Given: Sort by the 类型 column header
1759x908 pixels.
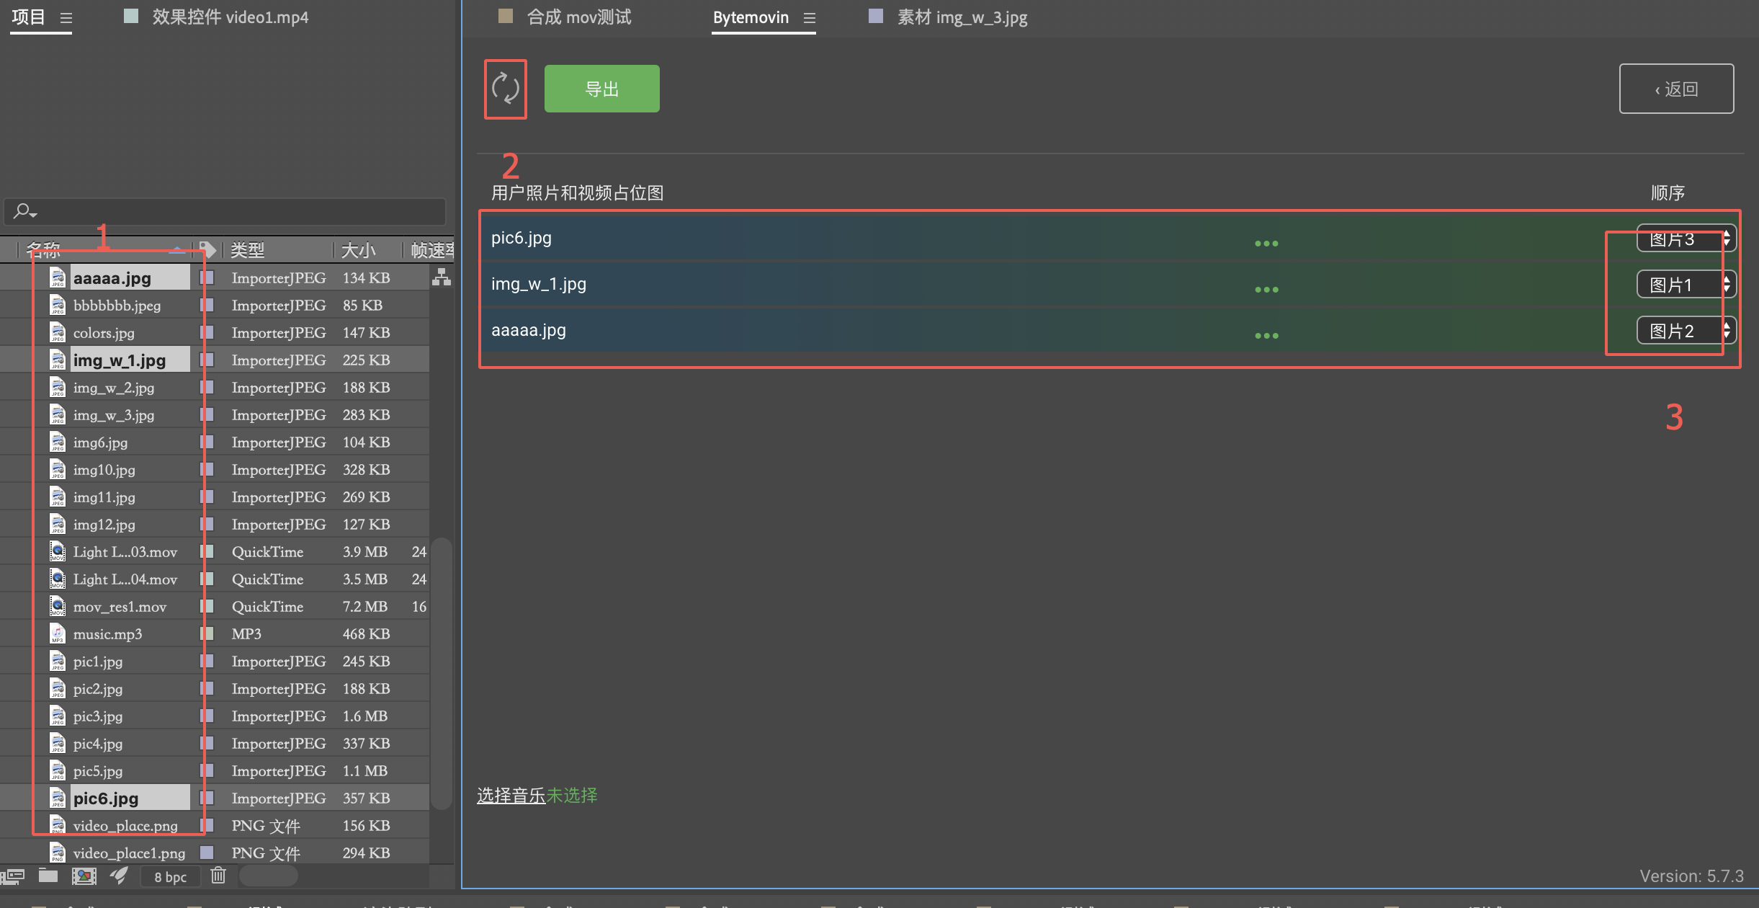Looking at the screenshot, I should click(x=247, y=250).
